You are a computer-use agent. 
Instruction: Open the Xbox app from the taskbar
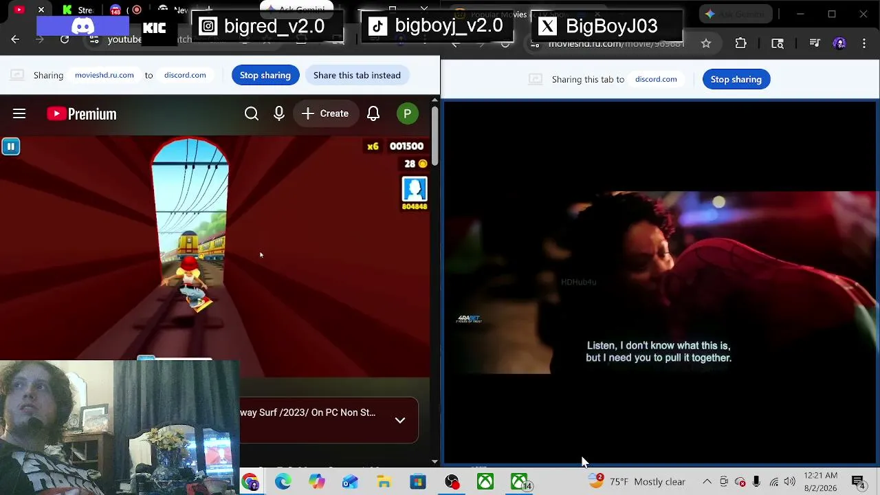point(485,482)
